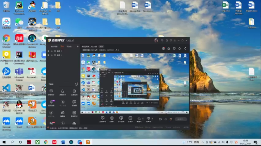Open the co-streaming tool with purple badge
Screen dimensions: 261x146
tap(51, 103)
